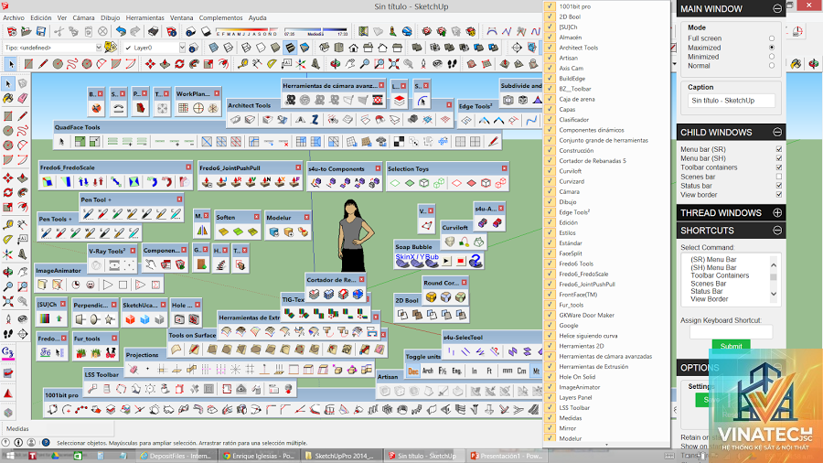Image resolution: width=823 pixels, height=463 pixels.
Task: Expand the THREAD WINDOWS section
Action: click(x=777, y=212)
